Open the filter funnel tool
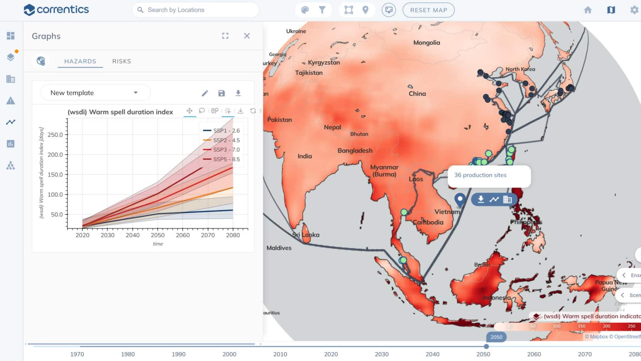This screenshot has width=641, height=361. click(x=322, y=10)
